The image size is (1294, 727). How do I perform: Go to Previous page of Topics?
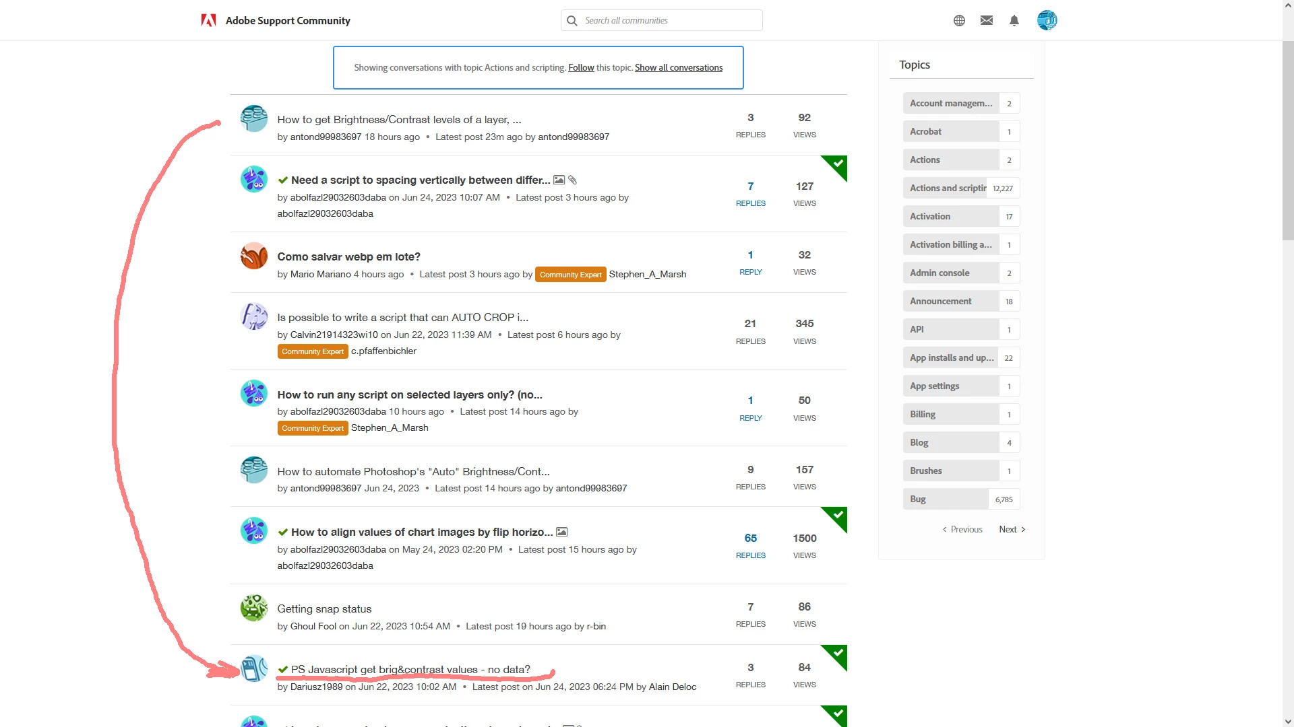point(962,529)
